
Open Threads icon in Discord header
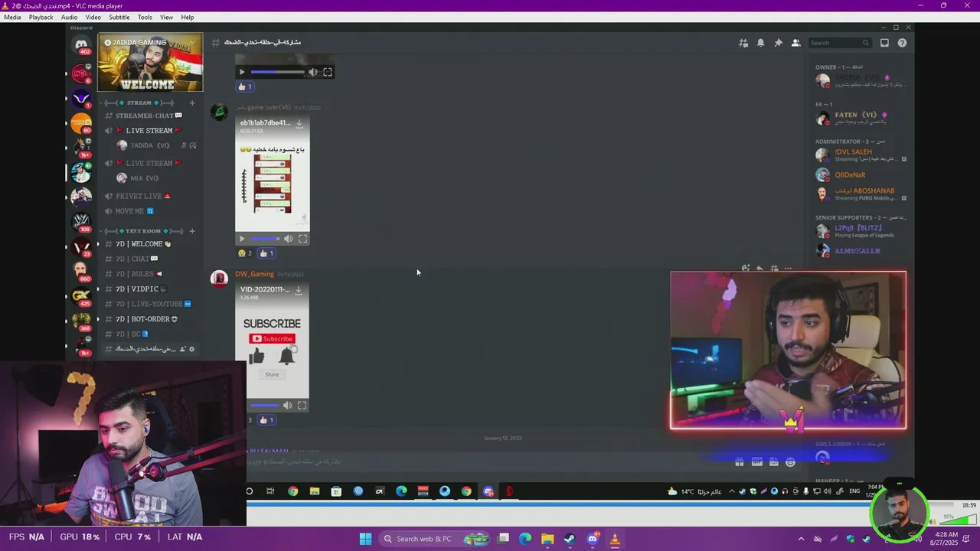[x=743, y=43]
